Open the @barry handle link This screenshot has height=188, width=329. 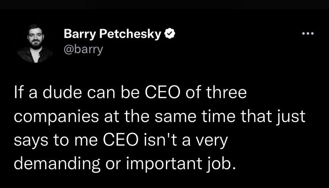point(82,48)
